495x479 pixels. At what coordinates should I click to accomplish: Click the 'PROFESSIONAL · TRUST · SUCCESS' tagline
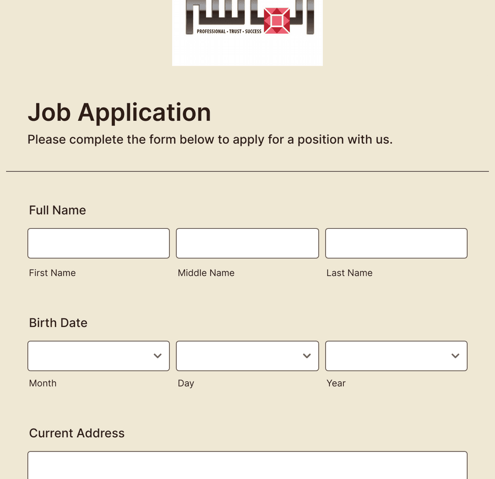click(228, 31)
